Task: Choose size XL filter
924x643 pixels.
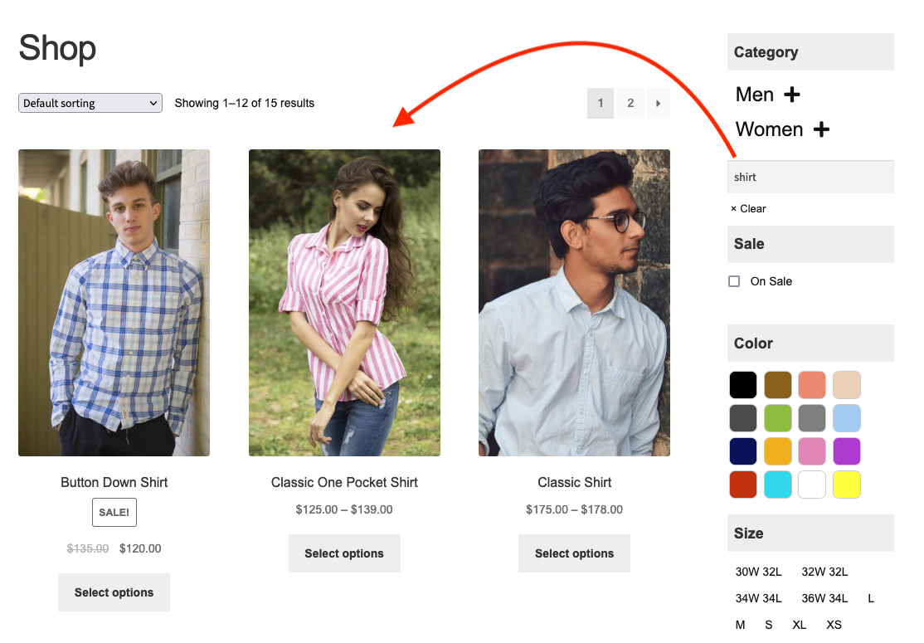Action: point(799,625)
